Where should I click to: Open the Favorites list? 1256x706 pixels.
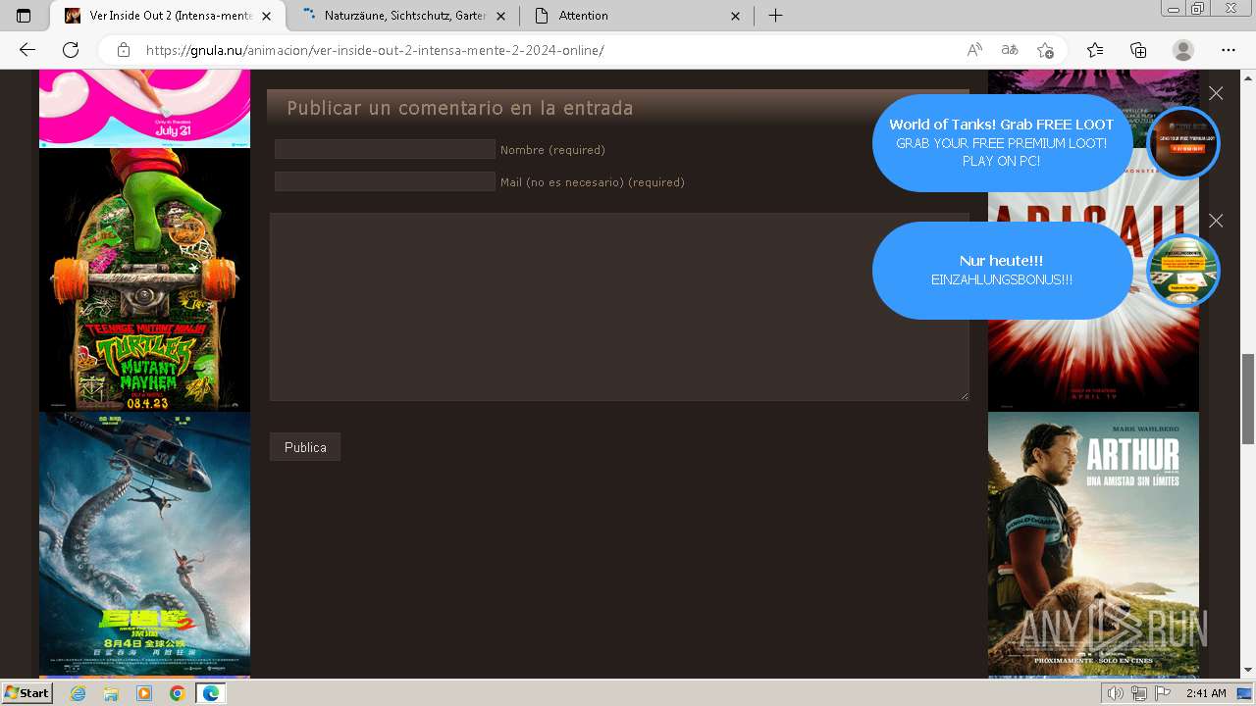[1095, 50]
